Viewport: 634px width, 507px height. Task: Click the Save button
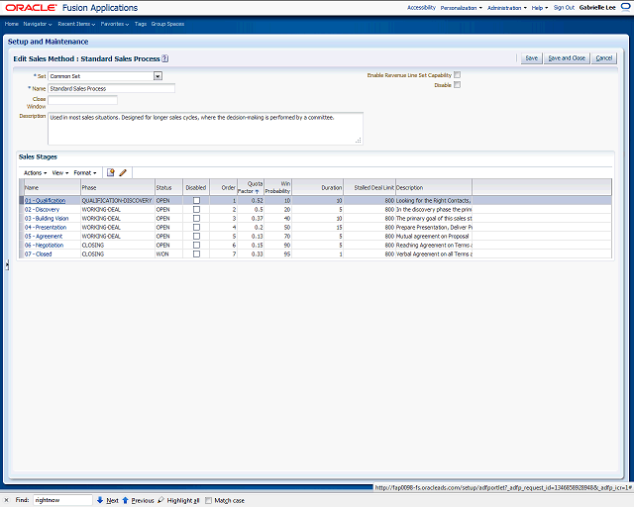click(x=531, y=58)
